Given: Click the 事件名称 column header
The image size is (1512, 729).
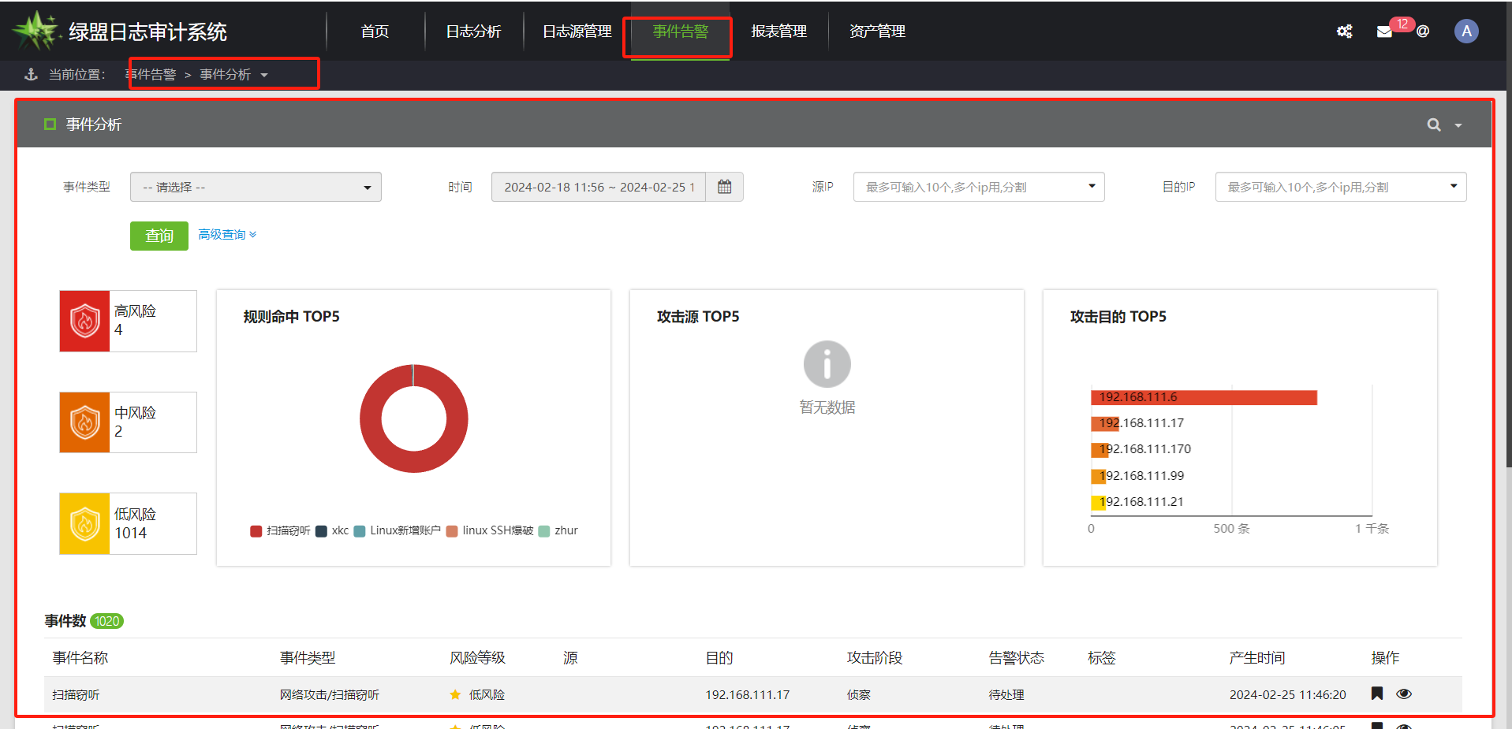Looking at the screenshot, I should pyautogui.click(x=80, y=658).
